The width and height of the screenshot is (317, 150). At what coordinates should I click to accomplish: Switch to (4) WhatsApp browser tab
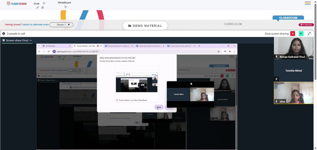point(57,46)
